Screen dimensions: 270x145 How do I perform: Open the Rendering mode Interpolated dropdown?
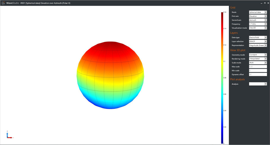(258, 59)
